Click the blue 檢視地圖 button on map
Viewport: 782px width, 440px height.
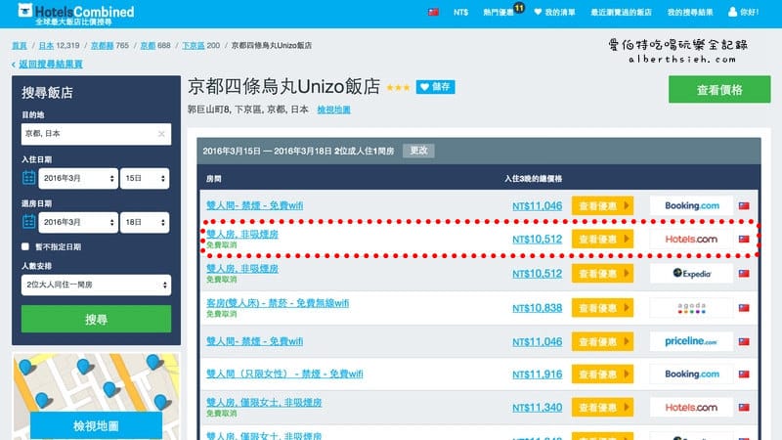click(x=96, y=425)
